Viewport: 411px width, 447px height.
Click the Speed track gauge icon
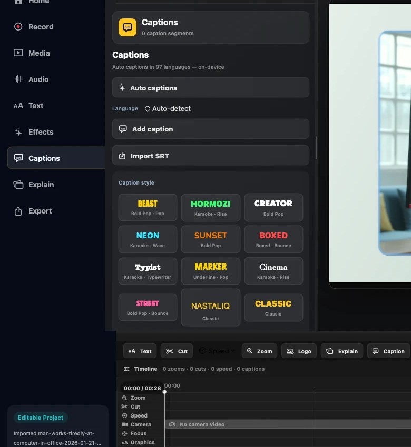coord(124,415)
